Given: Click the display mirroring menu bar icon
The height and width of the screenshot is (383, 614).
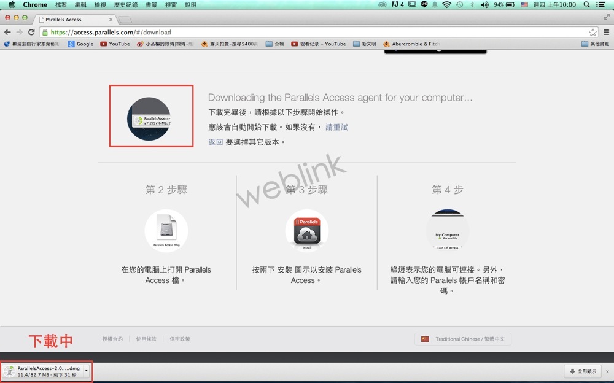Looking at the screenshot, I should [412, 4].
